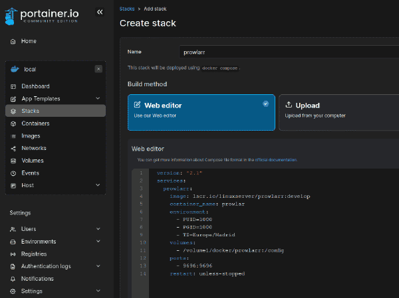Viewport: 399px width, 298px height.
Task: Click the Environments drive icon
Action: 13,242
